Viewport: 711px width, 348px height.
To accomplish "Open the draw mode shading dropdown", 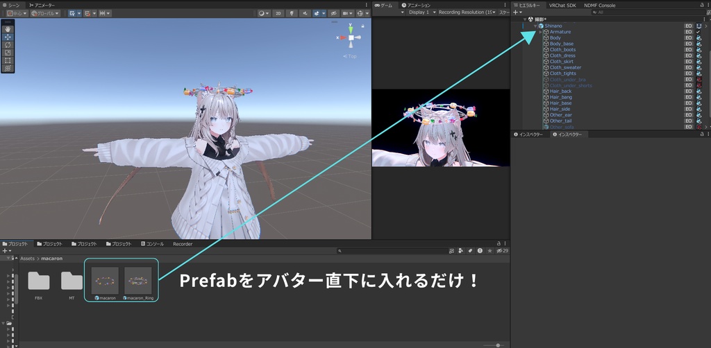I will [x=263, y=13].
